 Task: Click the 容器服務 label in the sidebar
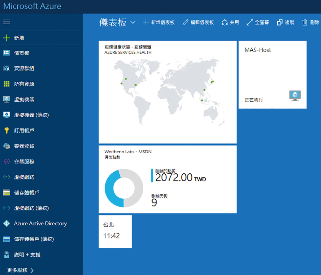coord(24,162)
